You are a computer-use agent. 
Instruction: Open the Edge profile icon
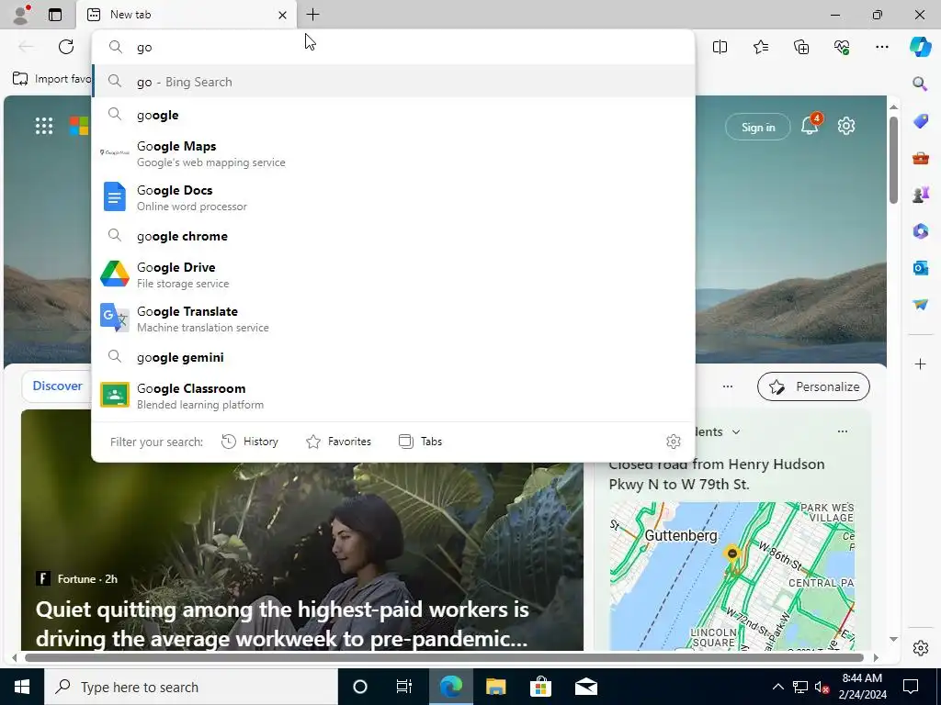point(21,15)
